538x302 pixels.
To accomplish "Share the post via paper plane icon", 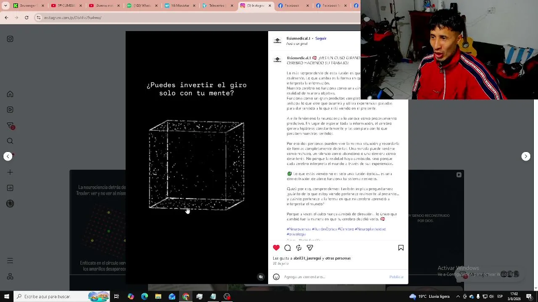I will pos(310,248).
